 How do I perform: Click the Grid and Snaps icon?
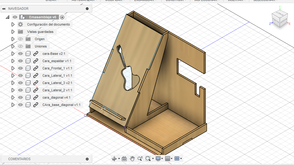tap(168, 159)
